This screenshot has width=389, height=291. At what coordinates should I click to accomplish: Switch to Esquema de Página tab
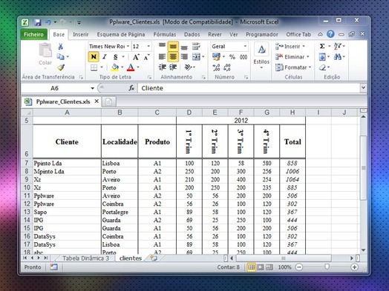pos(121,34)
